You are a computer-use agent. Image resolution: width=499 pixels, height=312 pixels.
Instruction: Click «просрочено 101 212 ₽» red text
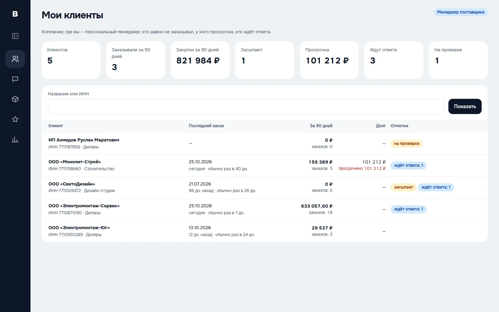[362, 168]
